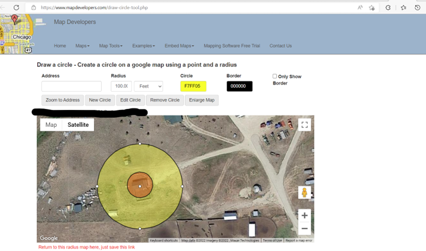Click the Address input field

[72, 86]
